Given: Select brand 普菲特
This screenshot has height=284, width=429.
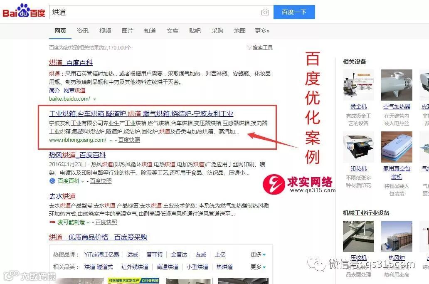Looking at the screenshot, I should [155, 255].
